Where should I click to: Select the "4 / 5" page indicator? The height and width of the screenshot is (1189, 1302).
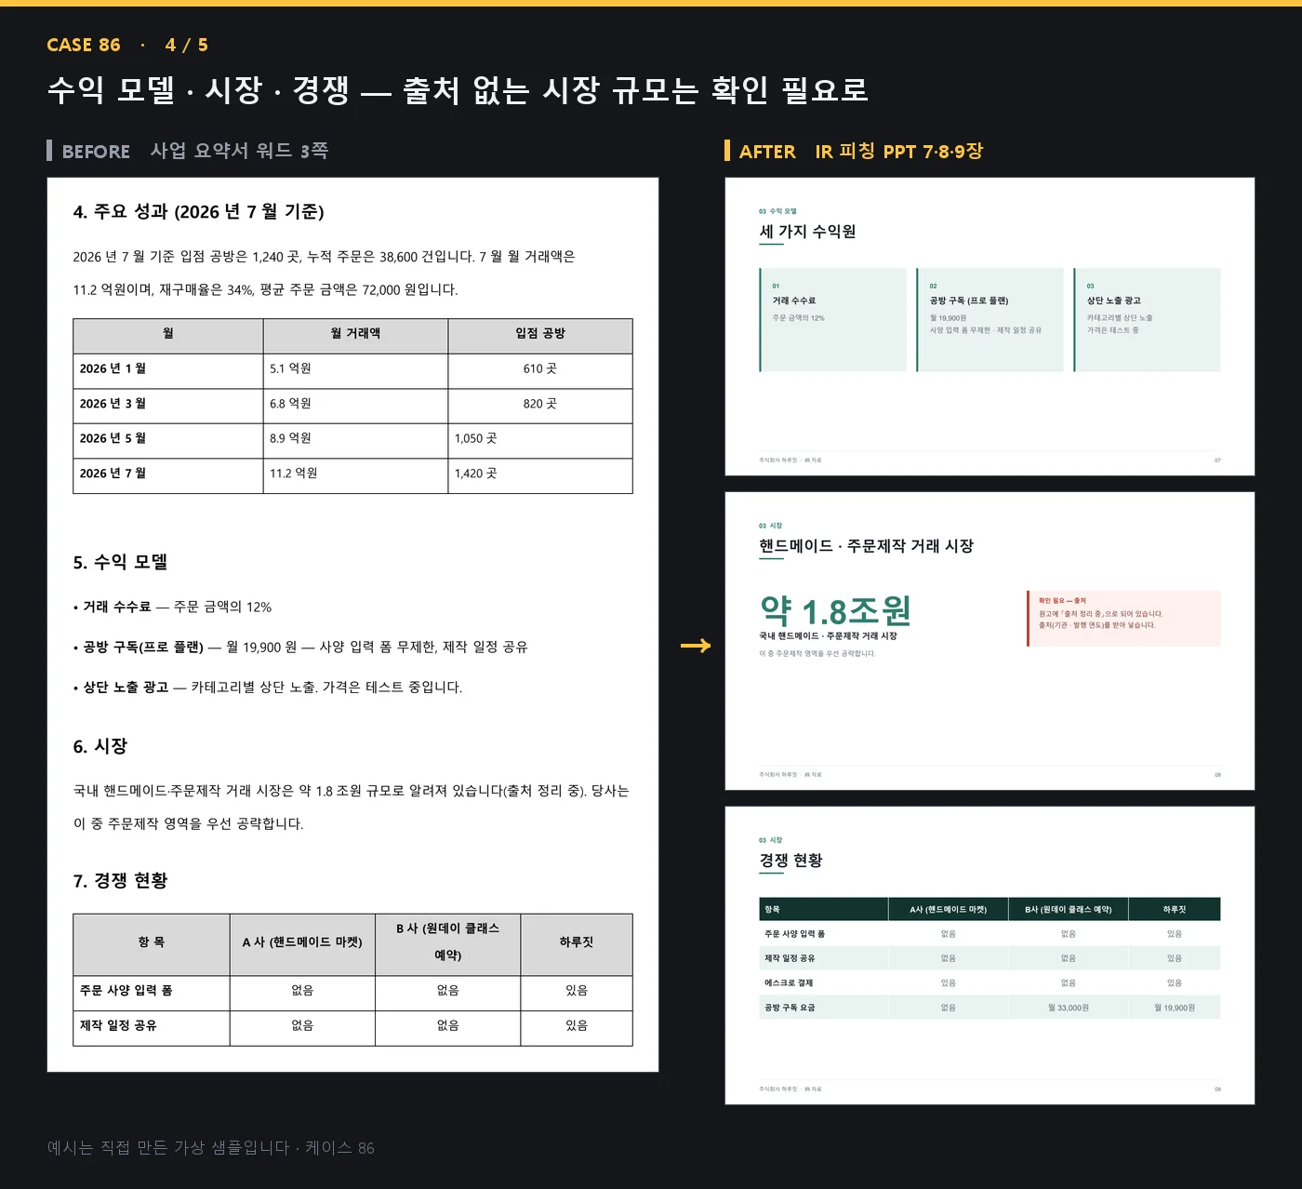pos(186,45)
